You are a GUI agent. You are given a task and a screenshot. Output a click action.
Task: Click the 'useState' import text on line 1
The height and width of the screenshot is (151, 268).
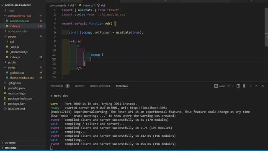[85, 10]
